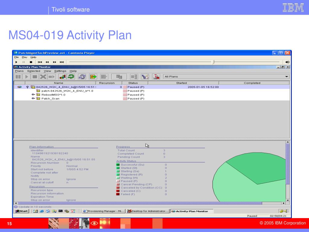Screen dimensions: 309x232
Task: Click the Status column header
Action: tap(135, 83)
